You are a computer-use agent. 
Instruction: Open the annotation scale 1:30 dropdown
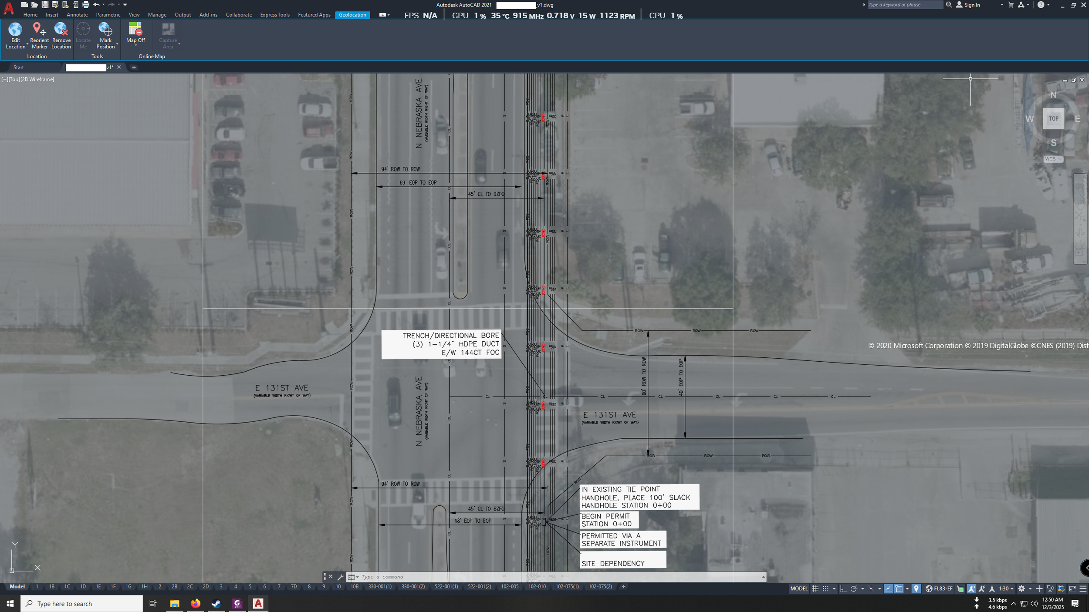click(1006, 588)
